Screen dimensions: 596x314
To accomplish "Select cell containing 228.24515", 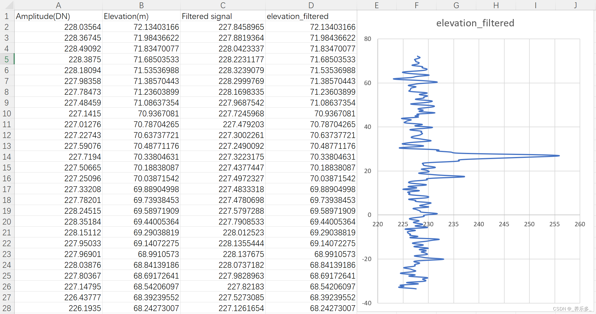I will tap(58, 211).
